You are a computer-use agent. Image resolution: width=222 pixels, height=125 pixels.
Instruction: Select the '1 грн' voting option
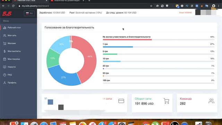pos(105,44)
